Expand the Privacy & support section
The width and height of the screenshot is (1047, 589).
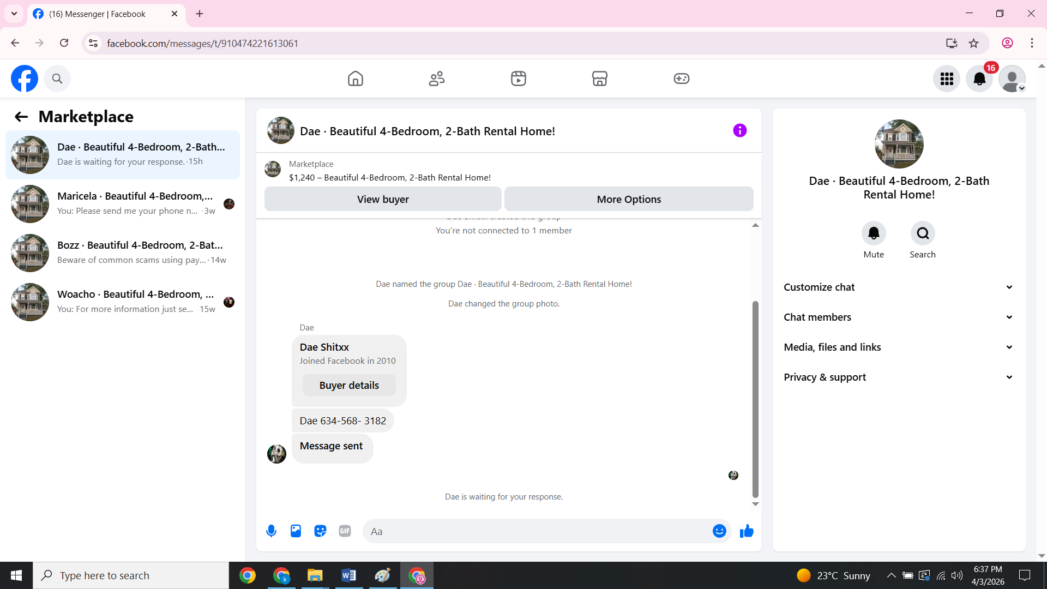point(899,377)
